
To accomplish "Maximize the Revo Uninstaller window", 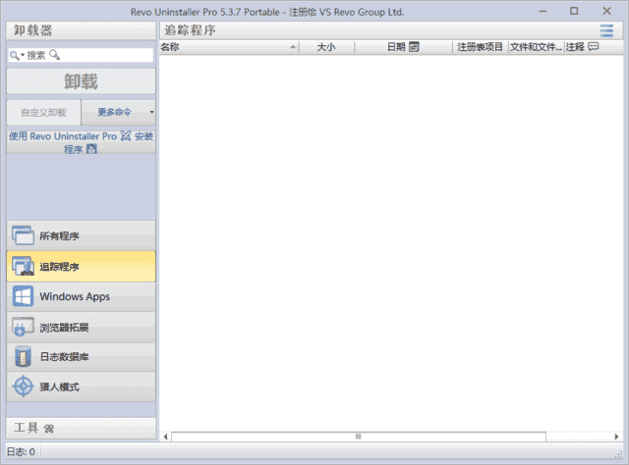I will [574, 11].
